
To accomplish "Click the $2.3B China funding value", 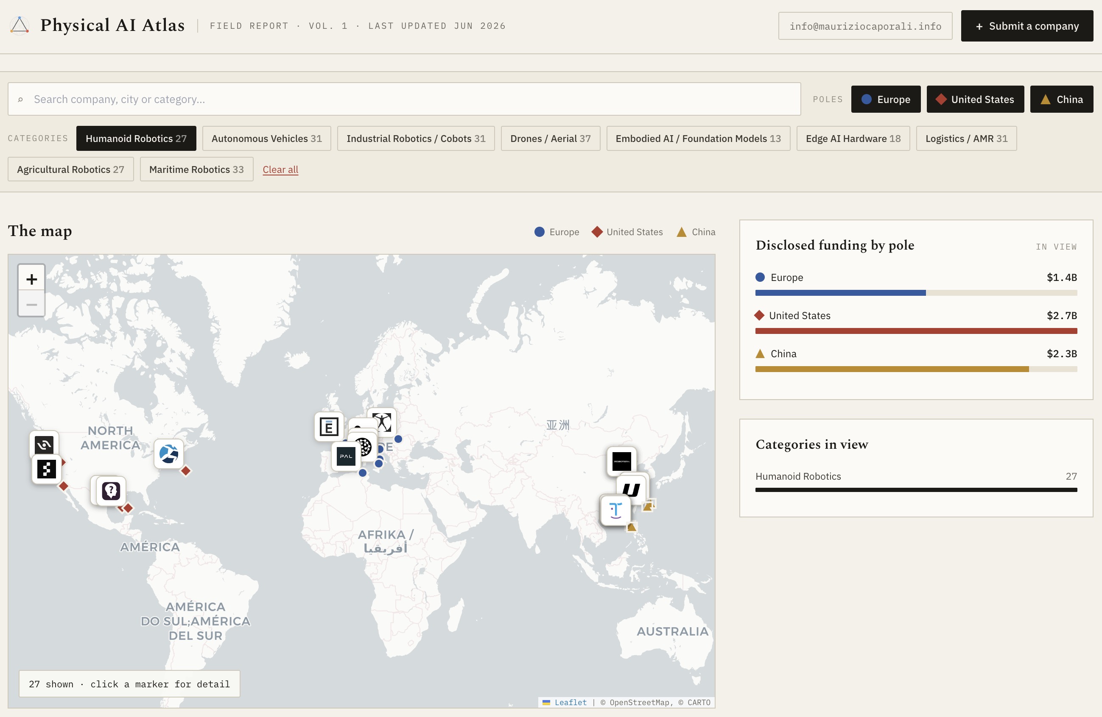I will coord(1062,354).
